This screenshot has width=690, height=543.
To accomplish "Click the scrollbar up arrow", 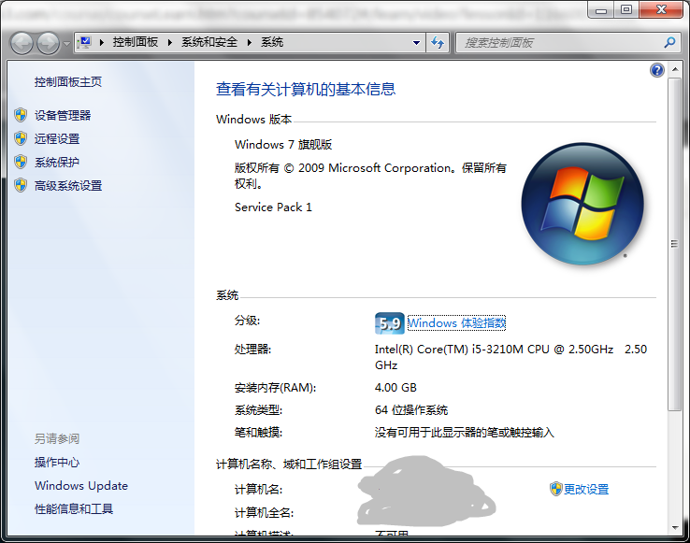I will click(x=675, y=70).
